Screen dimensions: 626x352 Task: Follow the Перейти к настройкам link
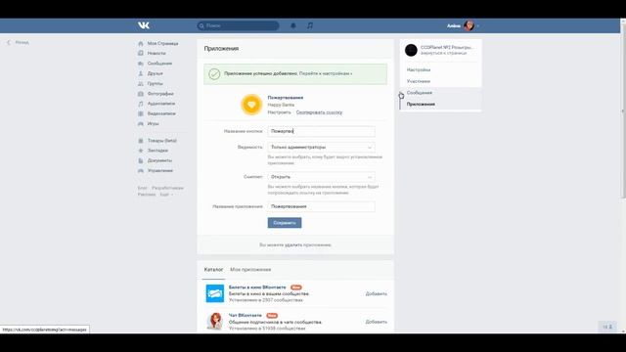click(x=326, y=73)
